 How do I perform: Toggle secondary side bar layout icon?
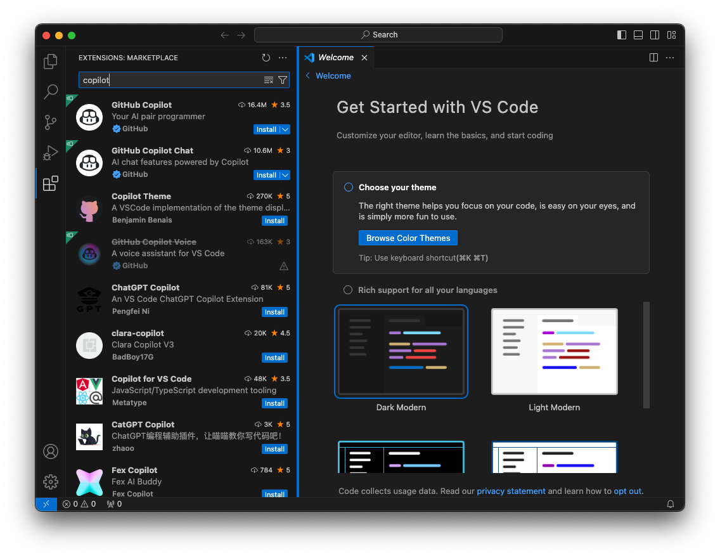pos(655,35)
